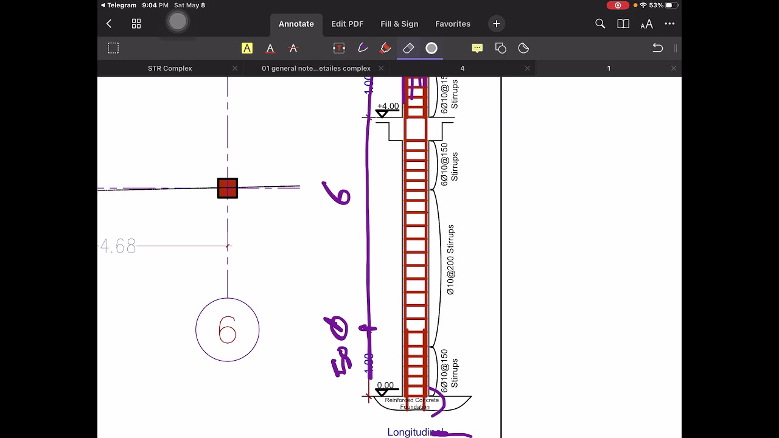
Task: Close the tab named 4
Action: 528,68
